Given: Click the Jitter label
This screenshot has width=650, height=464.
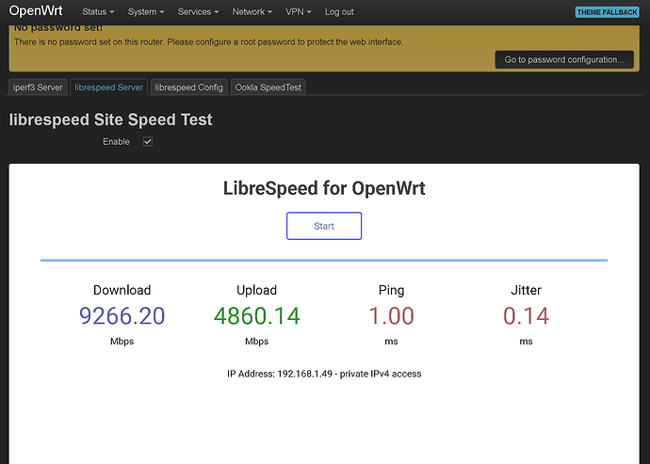Looking at the screenshot, I should 526,290.
